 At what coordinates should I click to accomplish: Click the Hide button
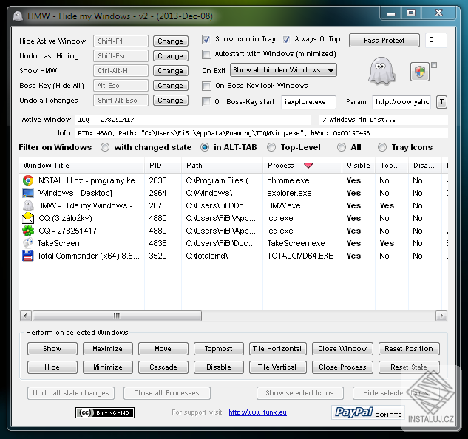click(52, 367)
